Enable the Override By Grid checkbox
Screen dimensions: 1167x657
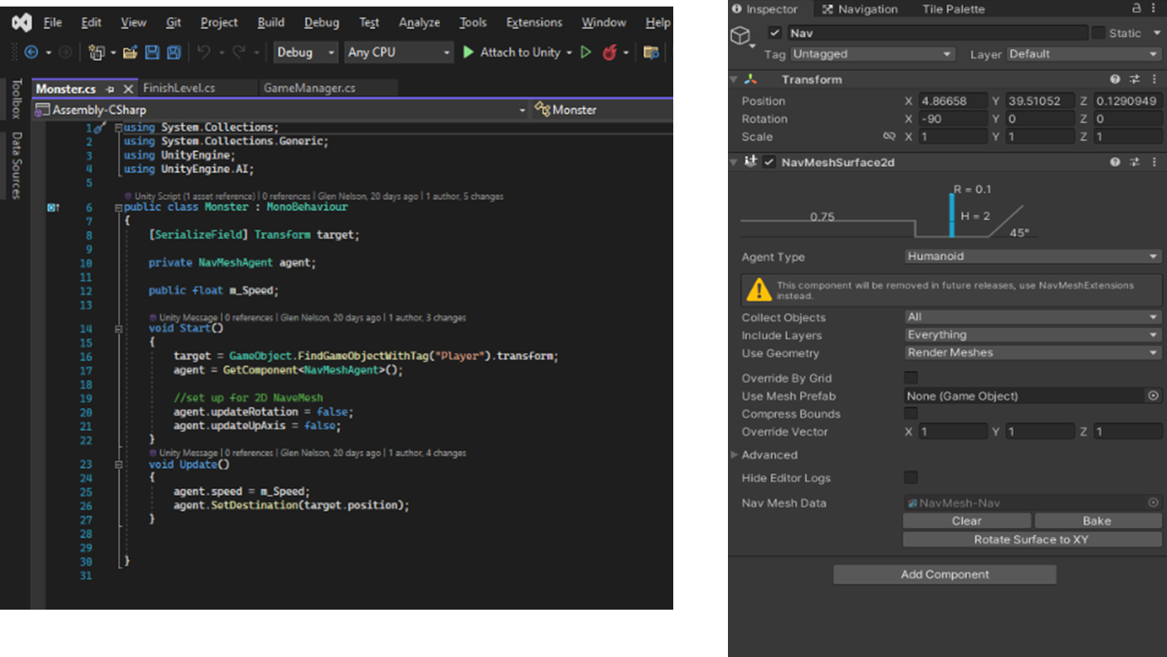tap(911, 378)
